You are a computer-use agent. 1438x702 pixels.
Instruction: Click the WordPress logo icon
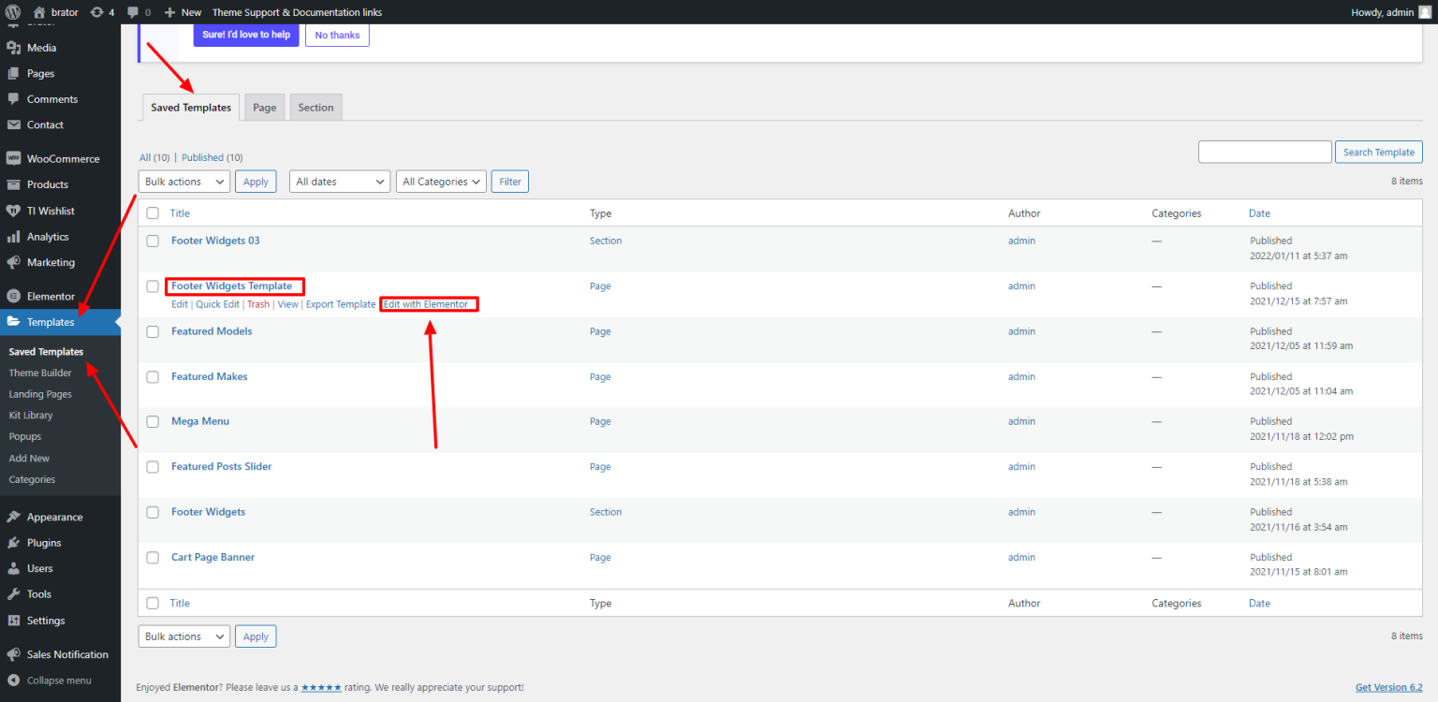(13, 12)
